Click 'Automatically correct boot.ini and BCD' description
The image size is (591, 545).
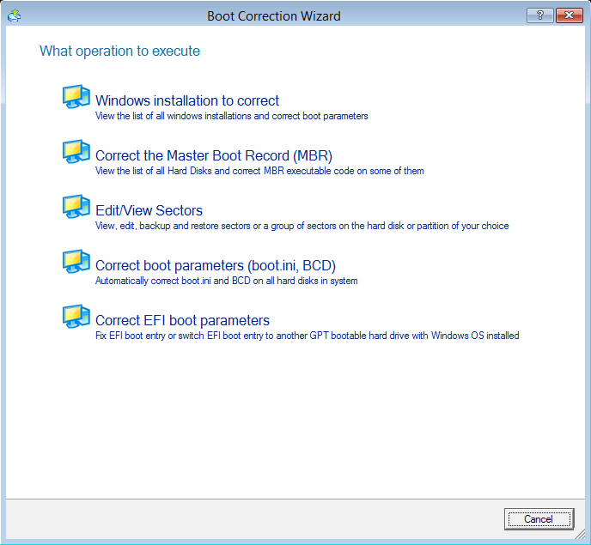click(x=226, y=281)
